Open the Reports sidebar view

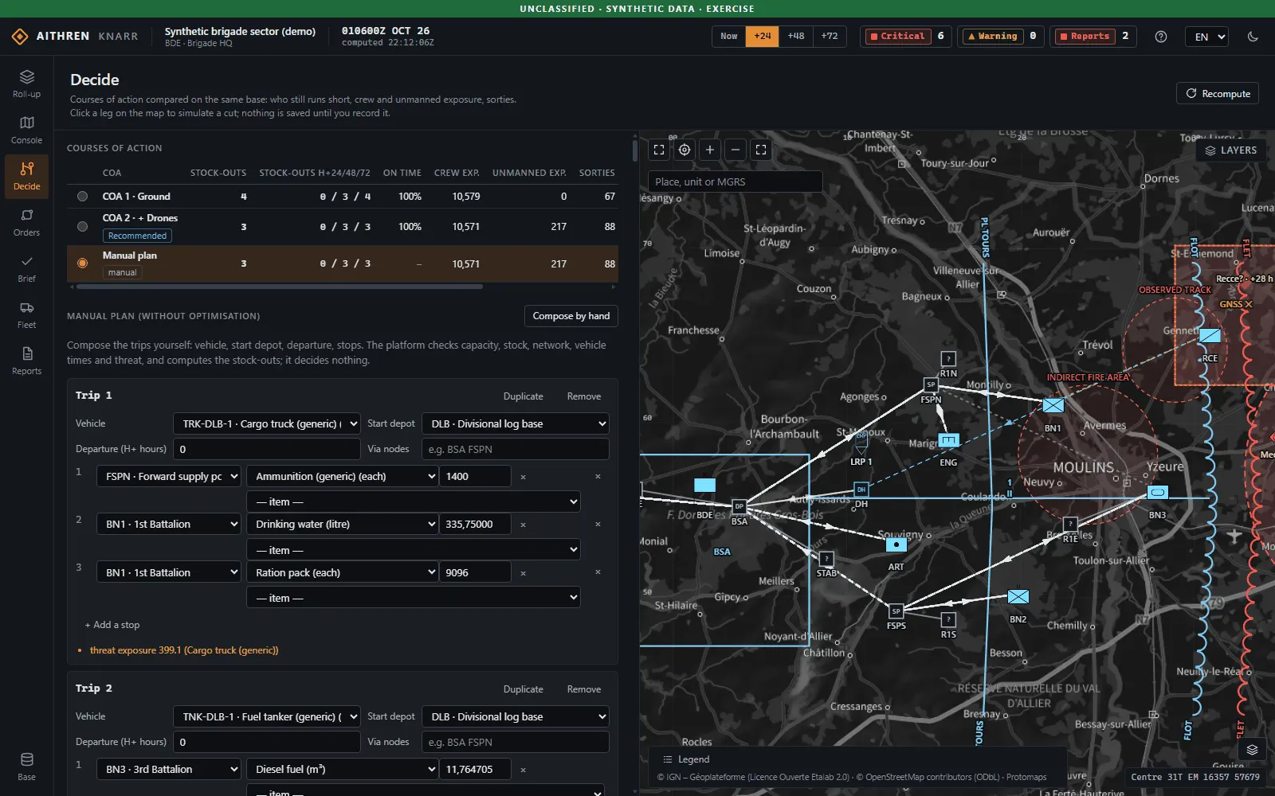[26, 361]
